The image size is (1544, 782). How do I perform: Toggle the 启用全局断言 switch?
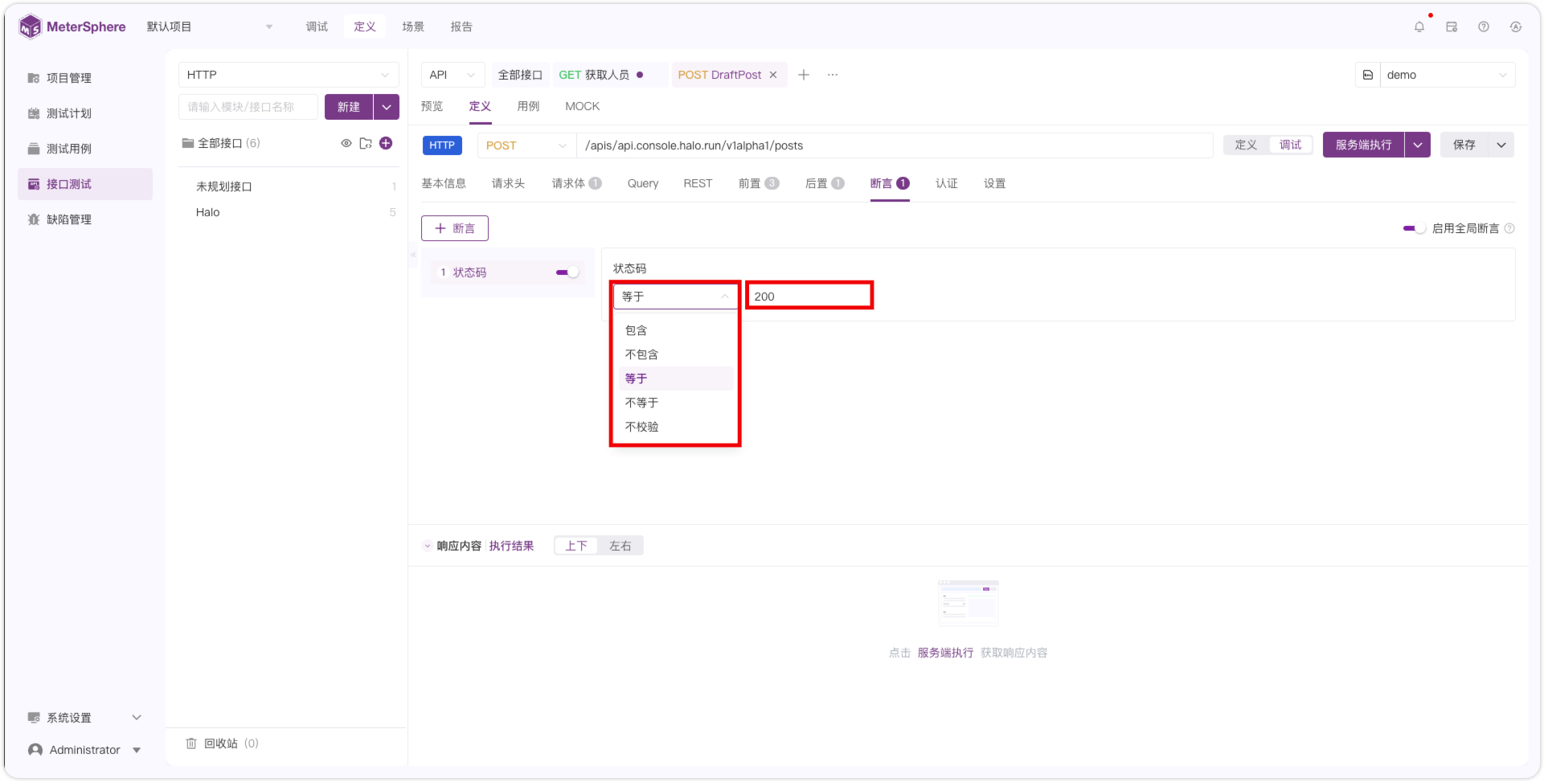(x=1414, y=228)
